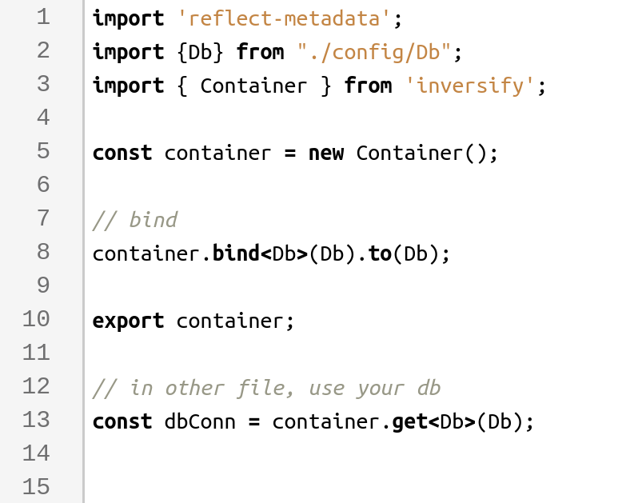This screenshot has height=503, width=626.
Task: Select line number 8 in the gutter
Action: pos(43,252)
